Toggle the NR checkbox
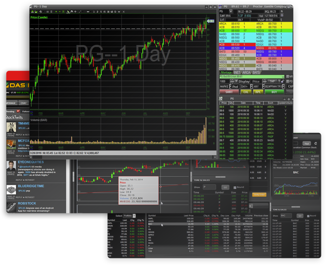326x265 pixels. tap(288, 77)
